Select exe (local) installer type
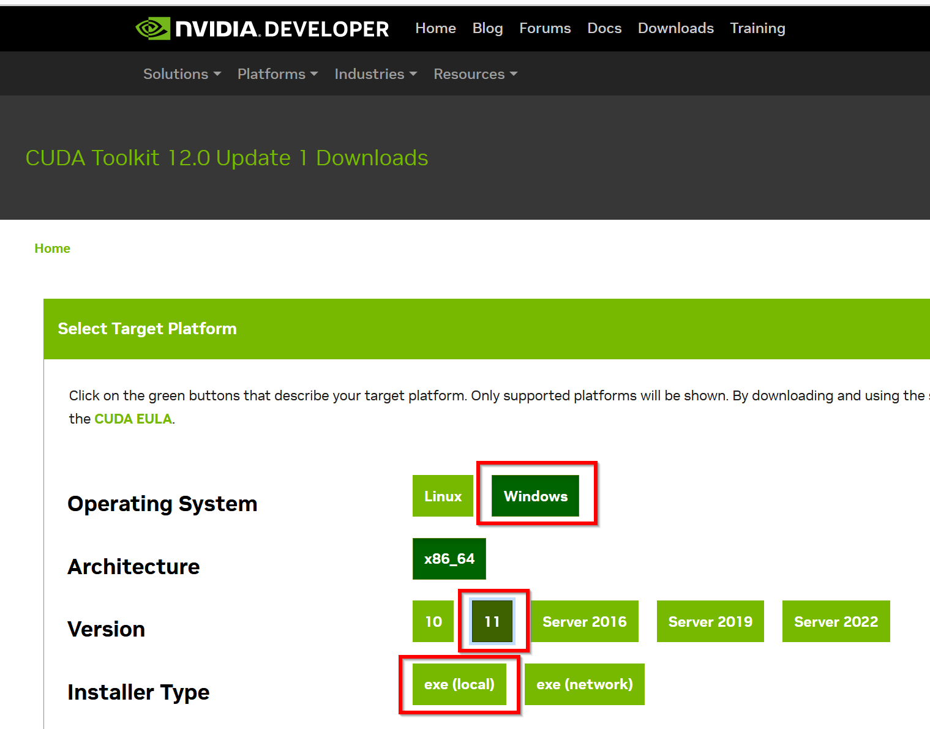The height and width of the screenshot is (729, 930). coord(459,684)
